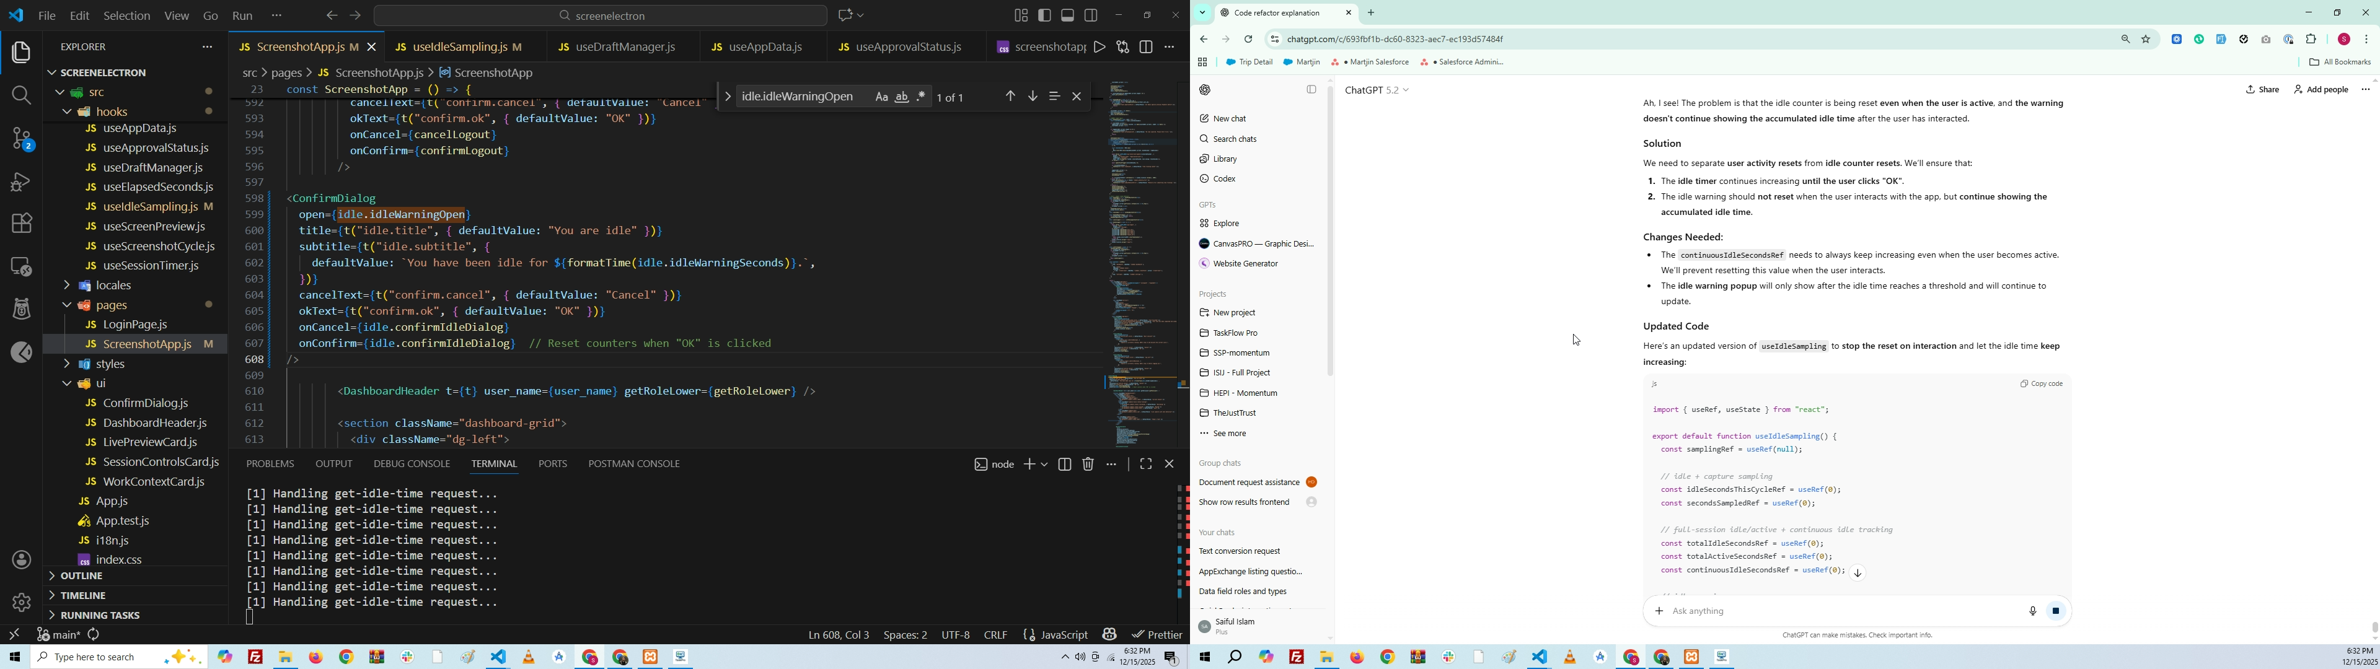Click Copy code in ChatGPT code block
Screen dimensions: 2380x669
(x=2041, y=383)
